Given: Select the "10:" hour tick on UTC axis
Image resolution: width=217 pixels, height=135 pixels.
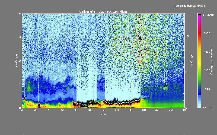Looking at the screenshot, I should coord(90,110).
